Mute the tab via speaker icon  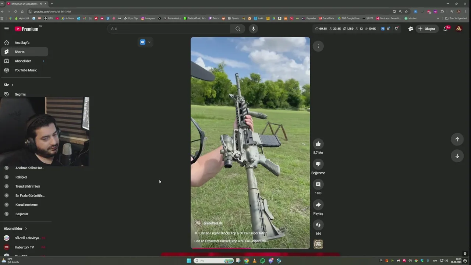tap(41, 4)
